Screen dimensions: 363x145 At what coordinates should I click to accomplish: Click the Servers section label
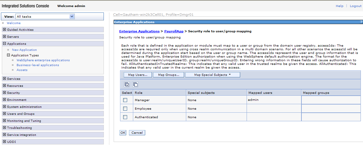click(13, 37)
